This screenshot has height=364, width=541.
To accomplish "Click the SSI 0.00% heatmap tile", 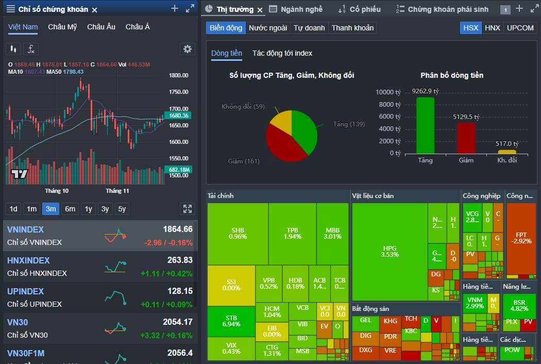I will click(x=231, y=285).
